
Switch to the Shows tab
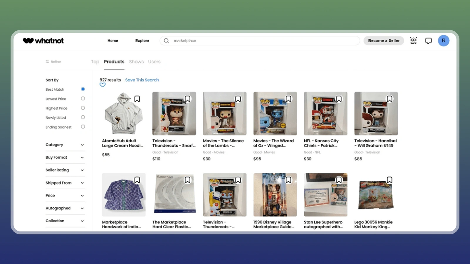(x=136, y=62)
